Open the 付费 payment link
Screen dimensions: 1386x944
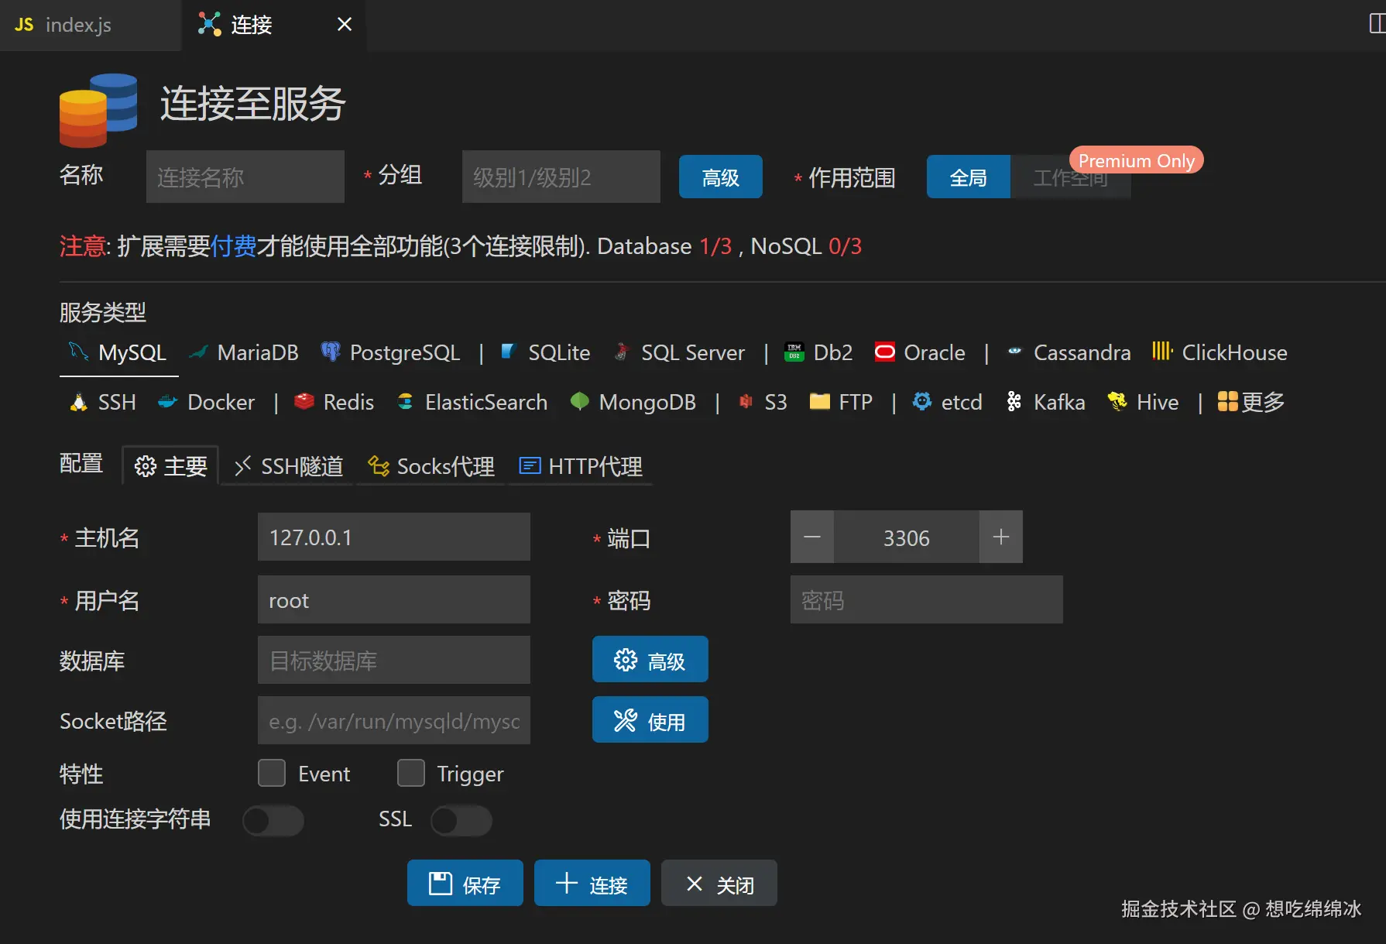pyautogui.click(x=233, y=246)
